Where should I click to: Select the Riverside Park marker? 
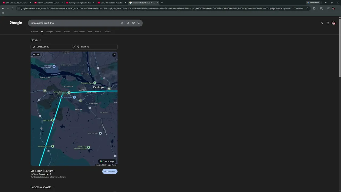pyautogui.click(x=95, y=83)
